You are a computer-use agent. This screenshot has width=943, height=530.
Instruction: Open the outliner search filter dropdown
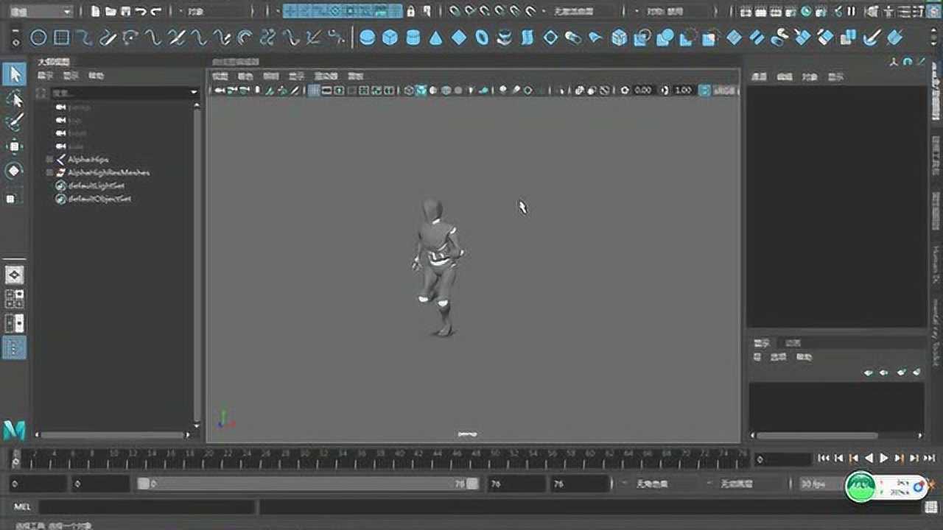click(194, 92)
